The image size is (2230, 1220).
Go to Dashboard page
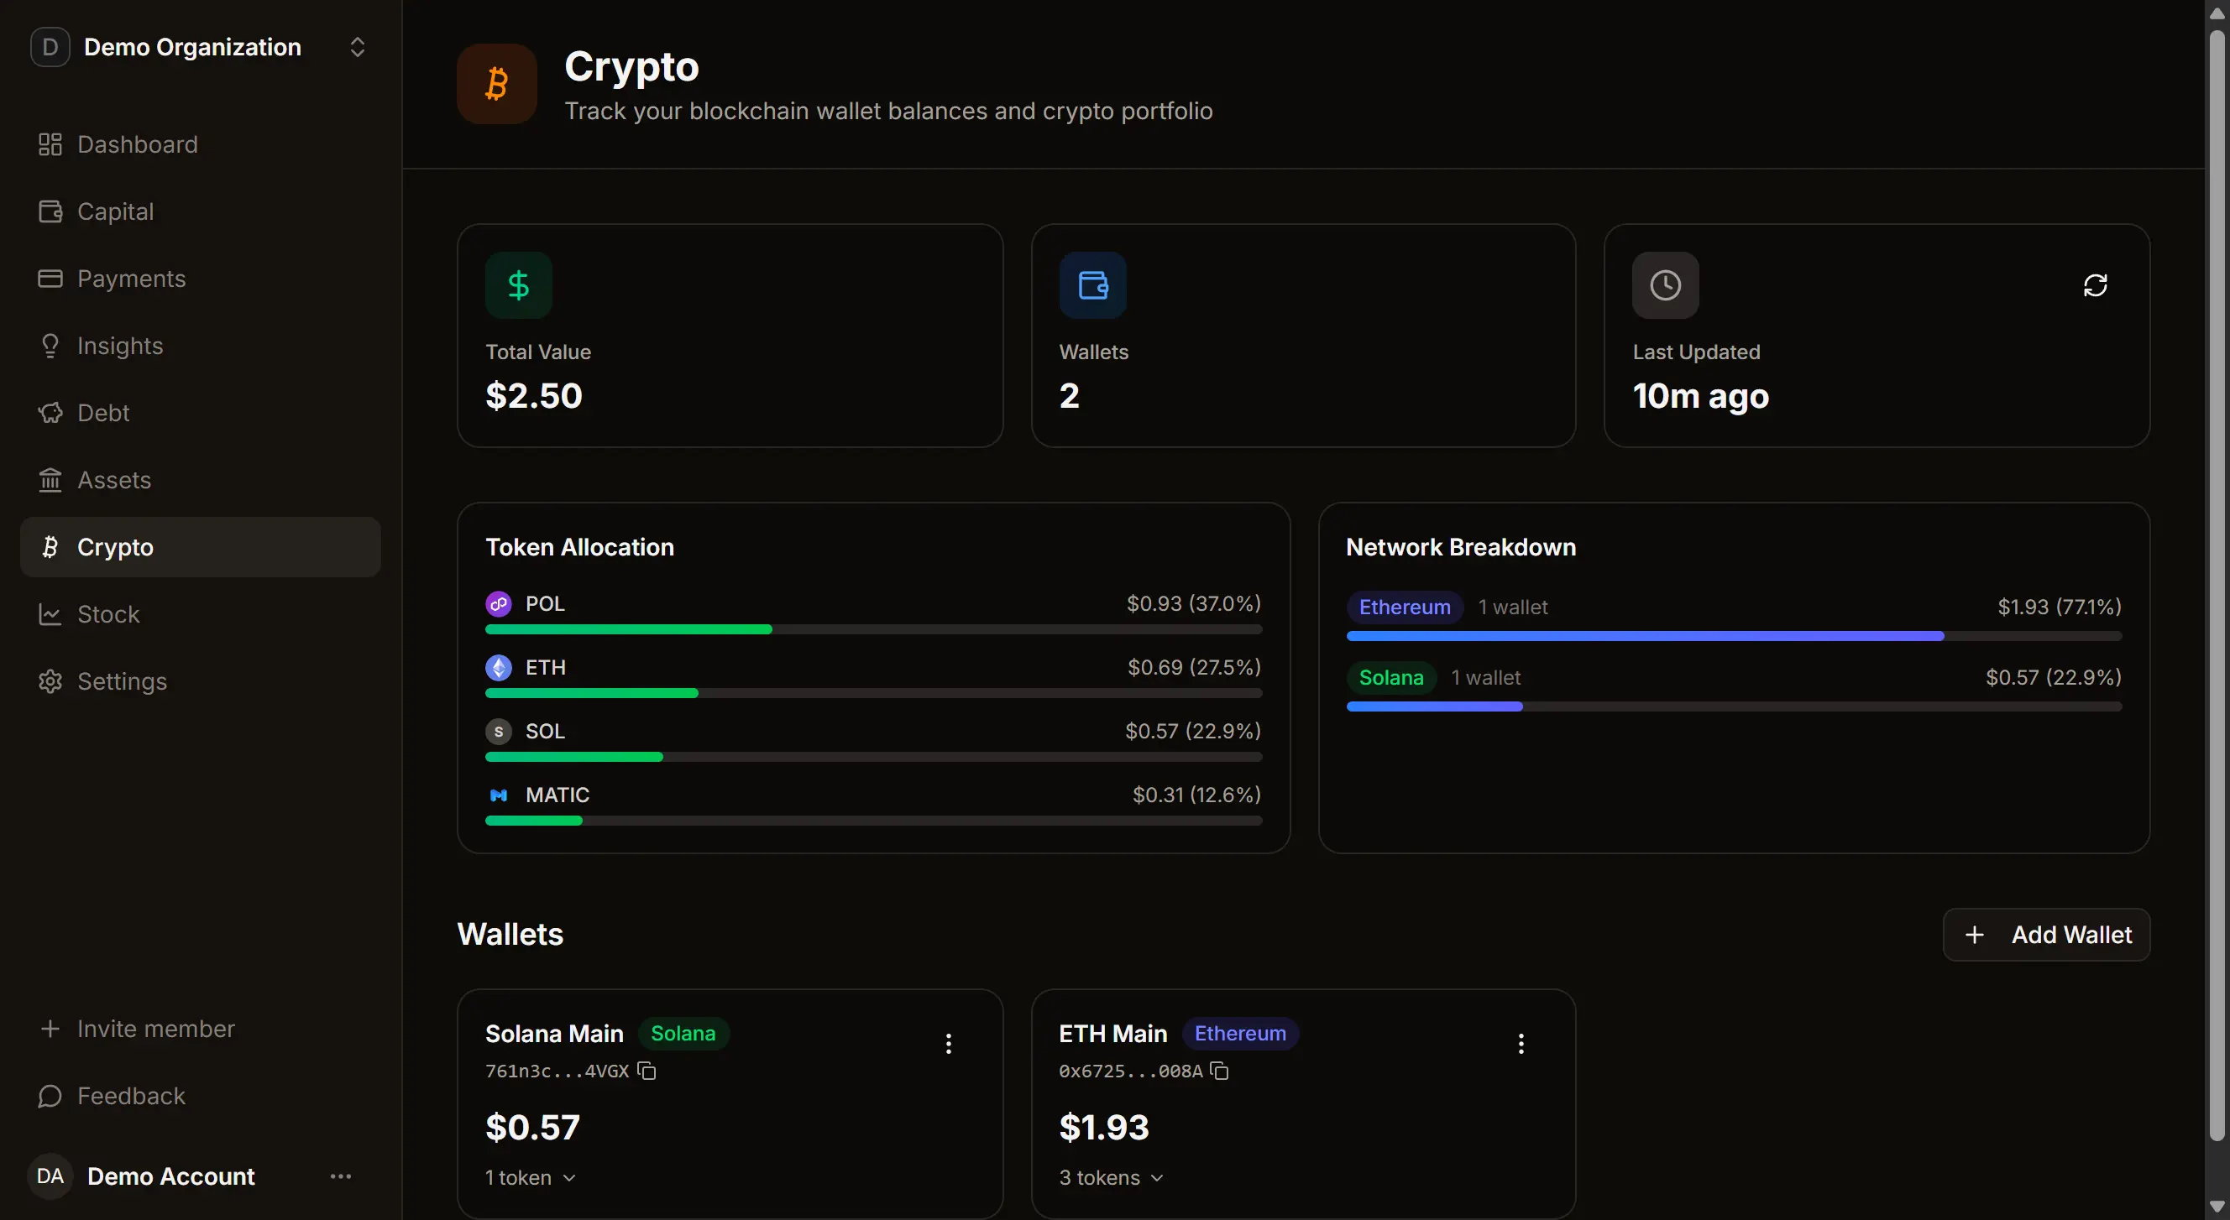click(x=200, y=144)
